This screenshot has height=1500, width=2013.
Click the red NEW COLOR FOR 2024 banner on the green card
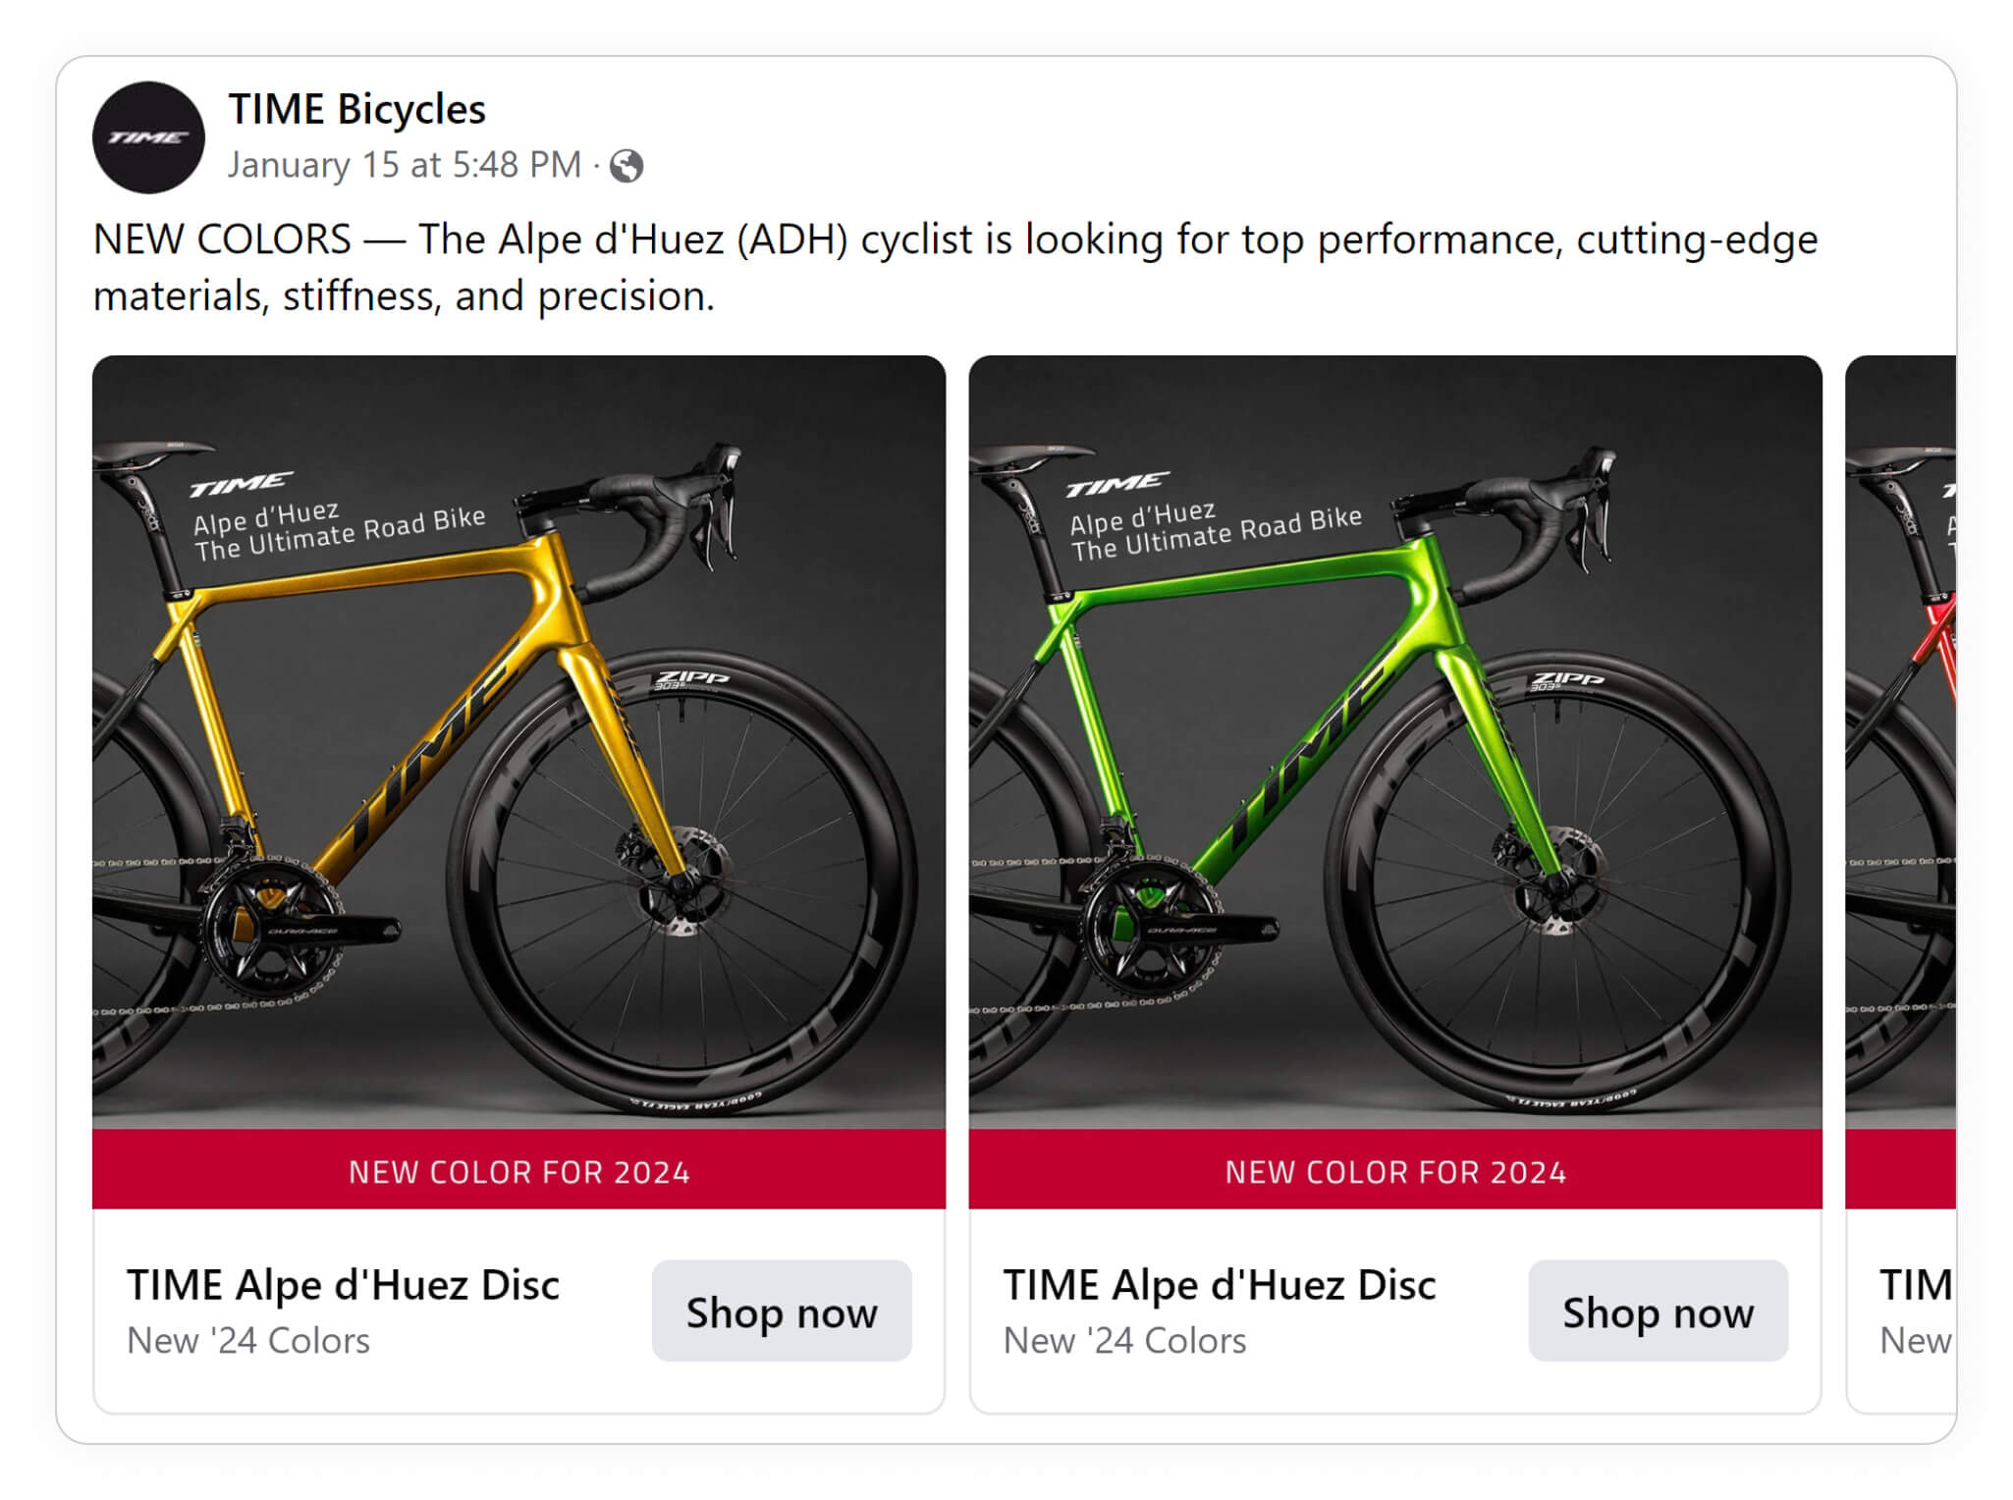(x=1395, y=1170)
